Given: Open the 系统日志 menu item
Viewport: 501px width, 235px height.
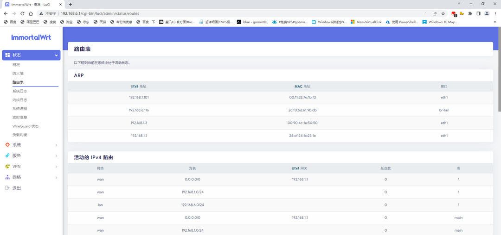Looking at the screenshot, I should [20, 91].
